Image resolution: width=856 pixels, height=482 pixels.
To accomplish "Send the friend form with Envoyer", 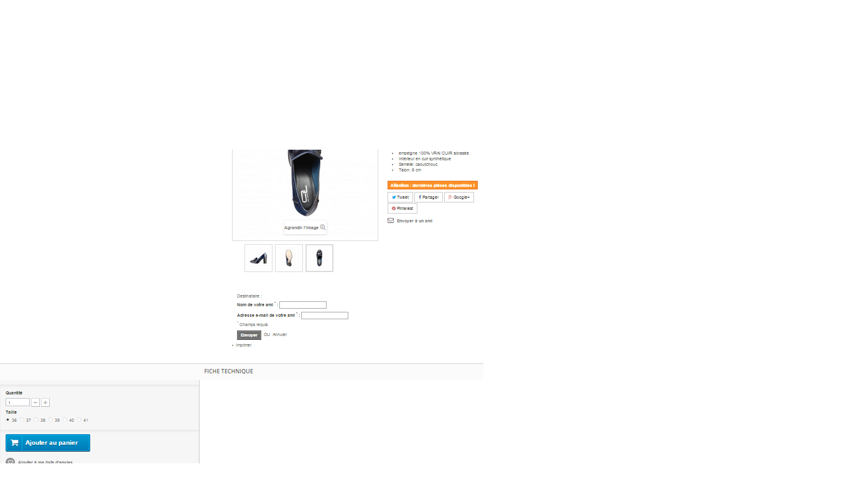I will pyautogui.click(x=249, y=335).
